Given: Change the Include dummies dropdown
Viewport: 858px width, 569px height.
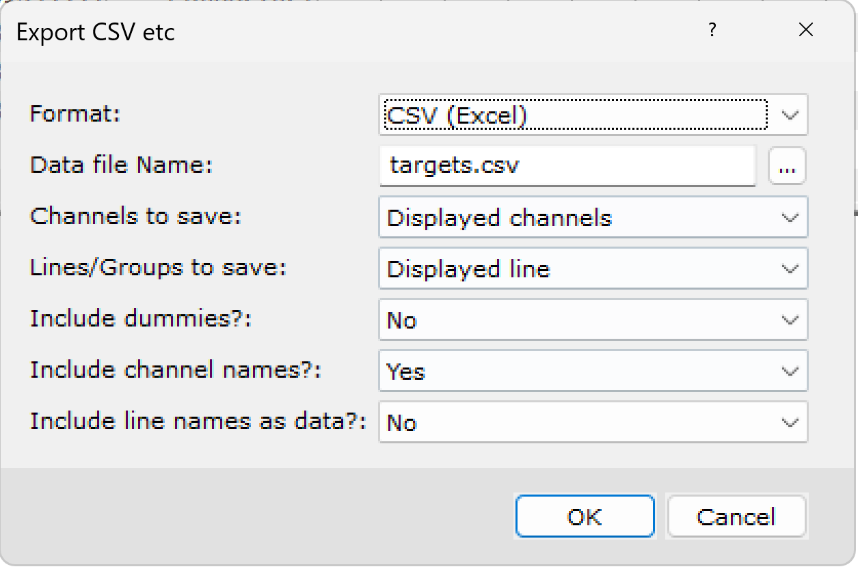Looking at the screenshot, I should [x=593, y=320].
